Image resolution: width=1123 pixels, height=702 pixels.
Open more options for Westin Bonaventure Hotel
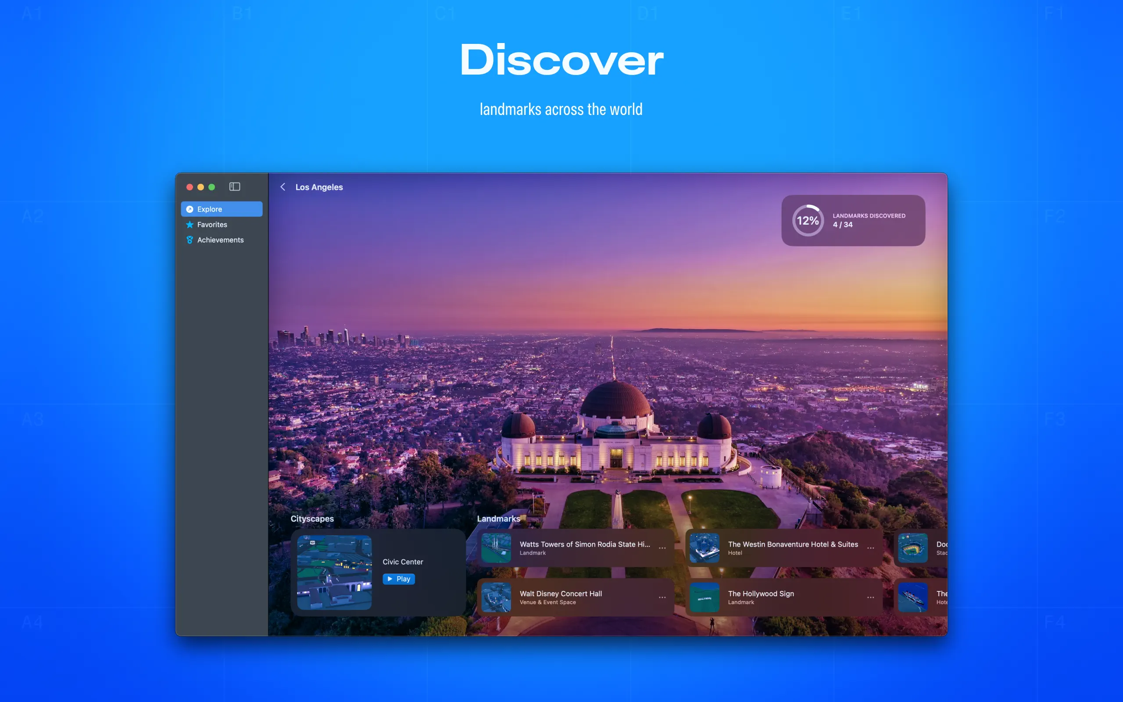click(x=871, y=548)
